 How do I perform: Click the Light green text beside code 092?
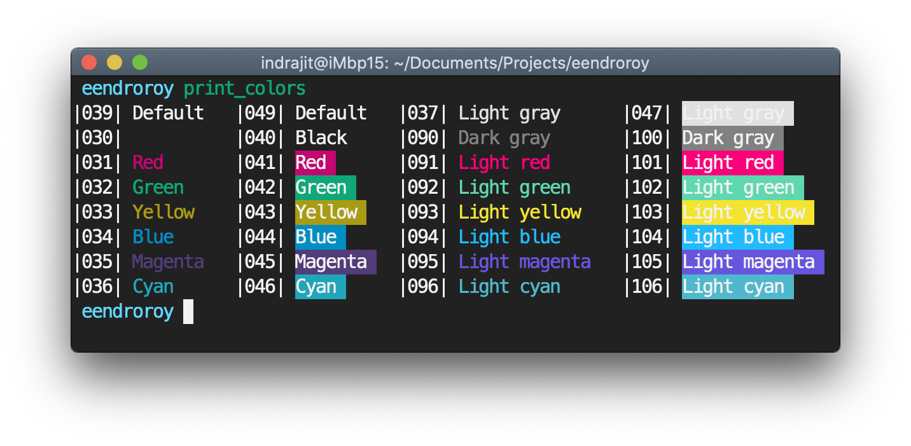[515, 187]
